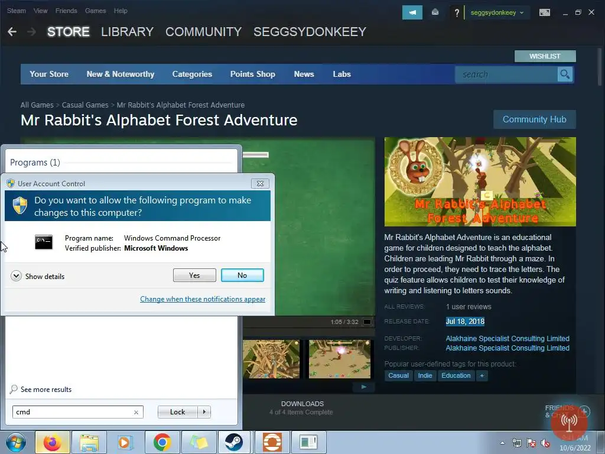605x454 pixels.
Task: Go to Points Shop
Action: point(253,74)
